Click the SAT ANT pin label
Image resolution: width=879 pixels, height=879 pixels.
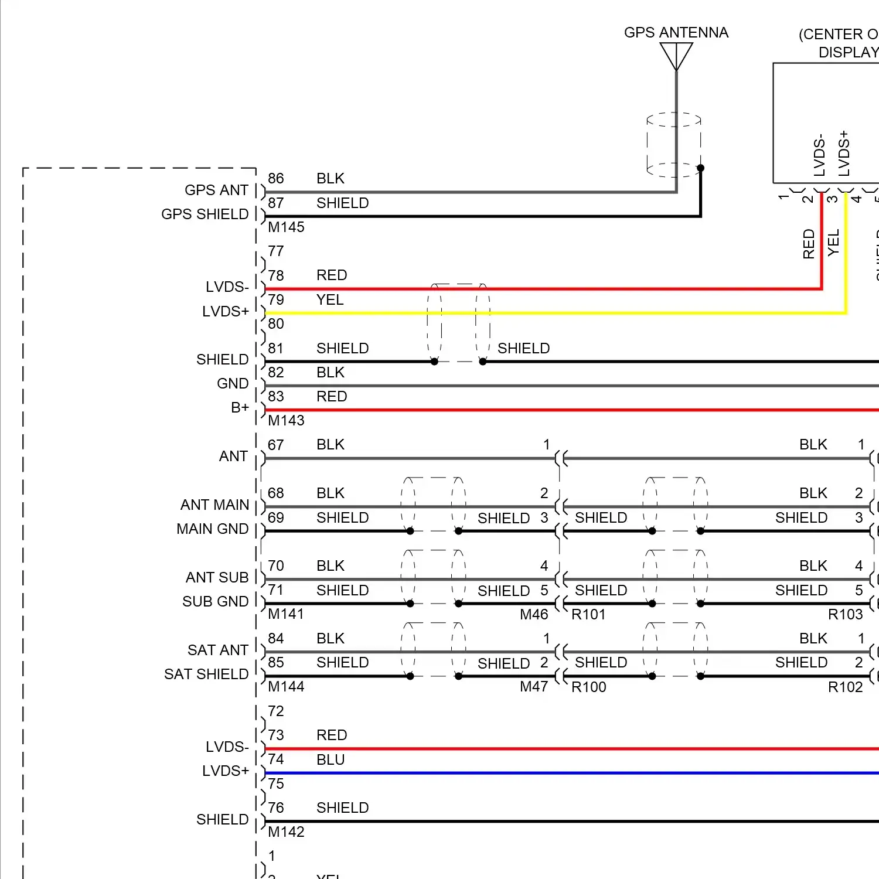[x=218, y=650]
